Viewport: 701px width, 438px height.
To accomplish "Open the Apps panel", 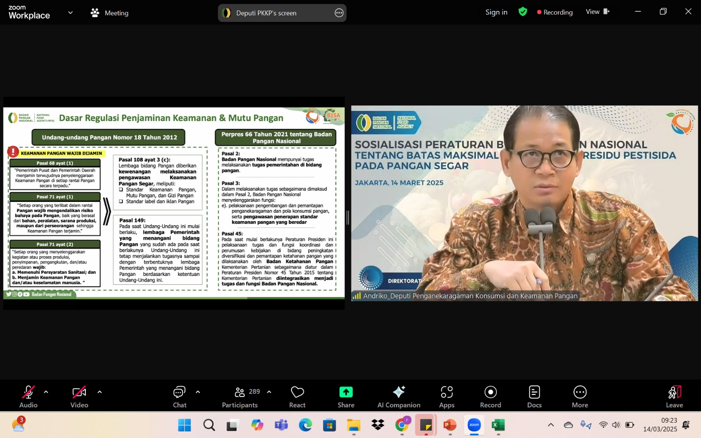I will [x=446, y=397].
